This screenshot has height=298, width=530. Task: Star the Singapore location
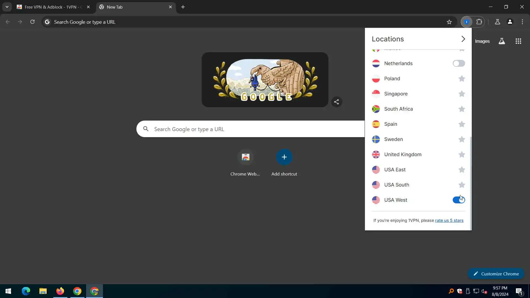pyautogui.click(x=462, y=94)
